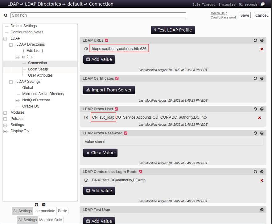Reset LDAP Certificates setting to default
Screen dimensions: 272x224
(255, 78)
